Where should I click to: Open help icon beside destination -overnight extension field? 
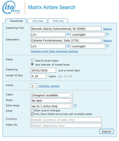coord(107,46)
